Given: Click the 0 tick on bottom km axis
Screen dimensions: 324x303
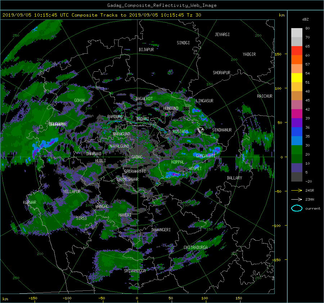Looking at the screenshot, I should pos(137,298).
